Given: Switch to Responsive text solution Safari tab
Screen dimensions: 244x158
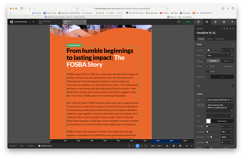Looking at the screenshot, I should click(65, 17).
